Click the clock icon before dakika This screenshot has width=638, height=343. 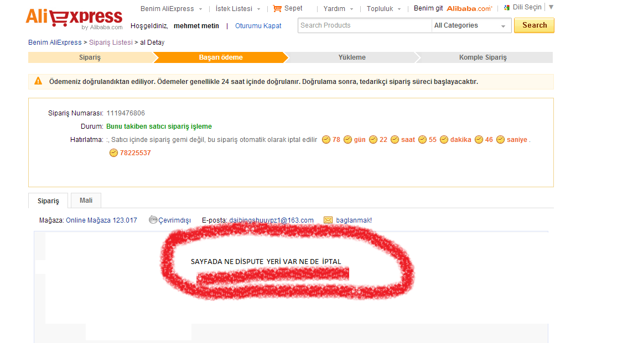click(444, 140)
